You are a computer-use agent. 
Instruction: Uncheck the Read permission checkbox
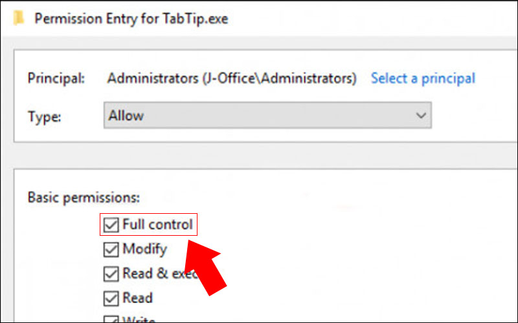pos(111,298)
